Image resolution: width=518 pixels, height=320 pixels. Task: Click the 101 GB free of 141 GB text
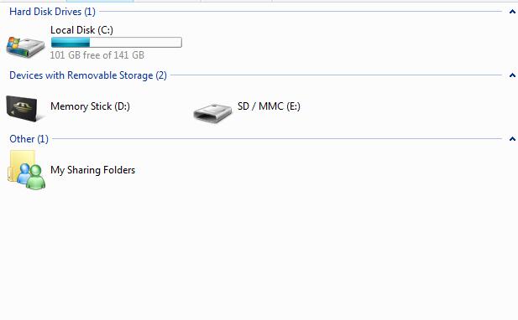tap(97, 55)
